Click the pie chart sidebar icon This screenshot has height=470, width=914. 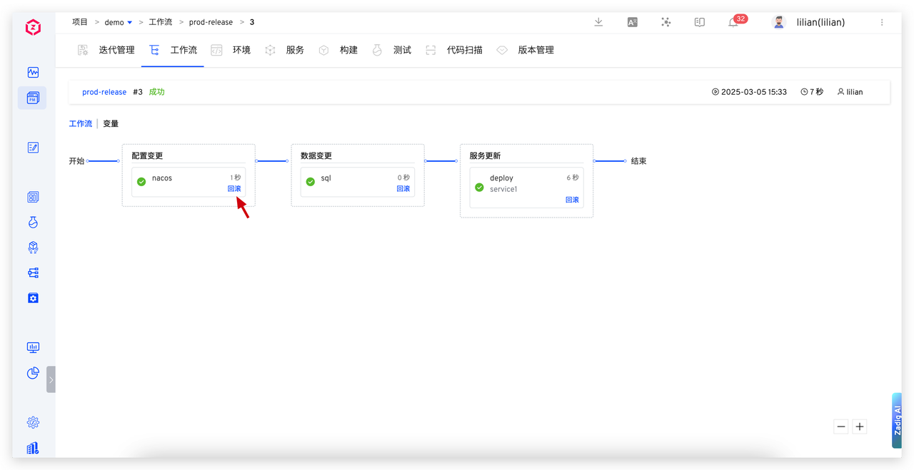click(33, 373)
